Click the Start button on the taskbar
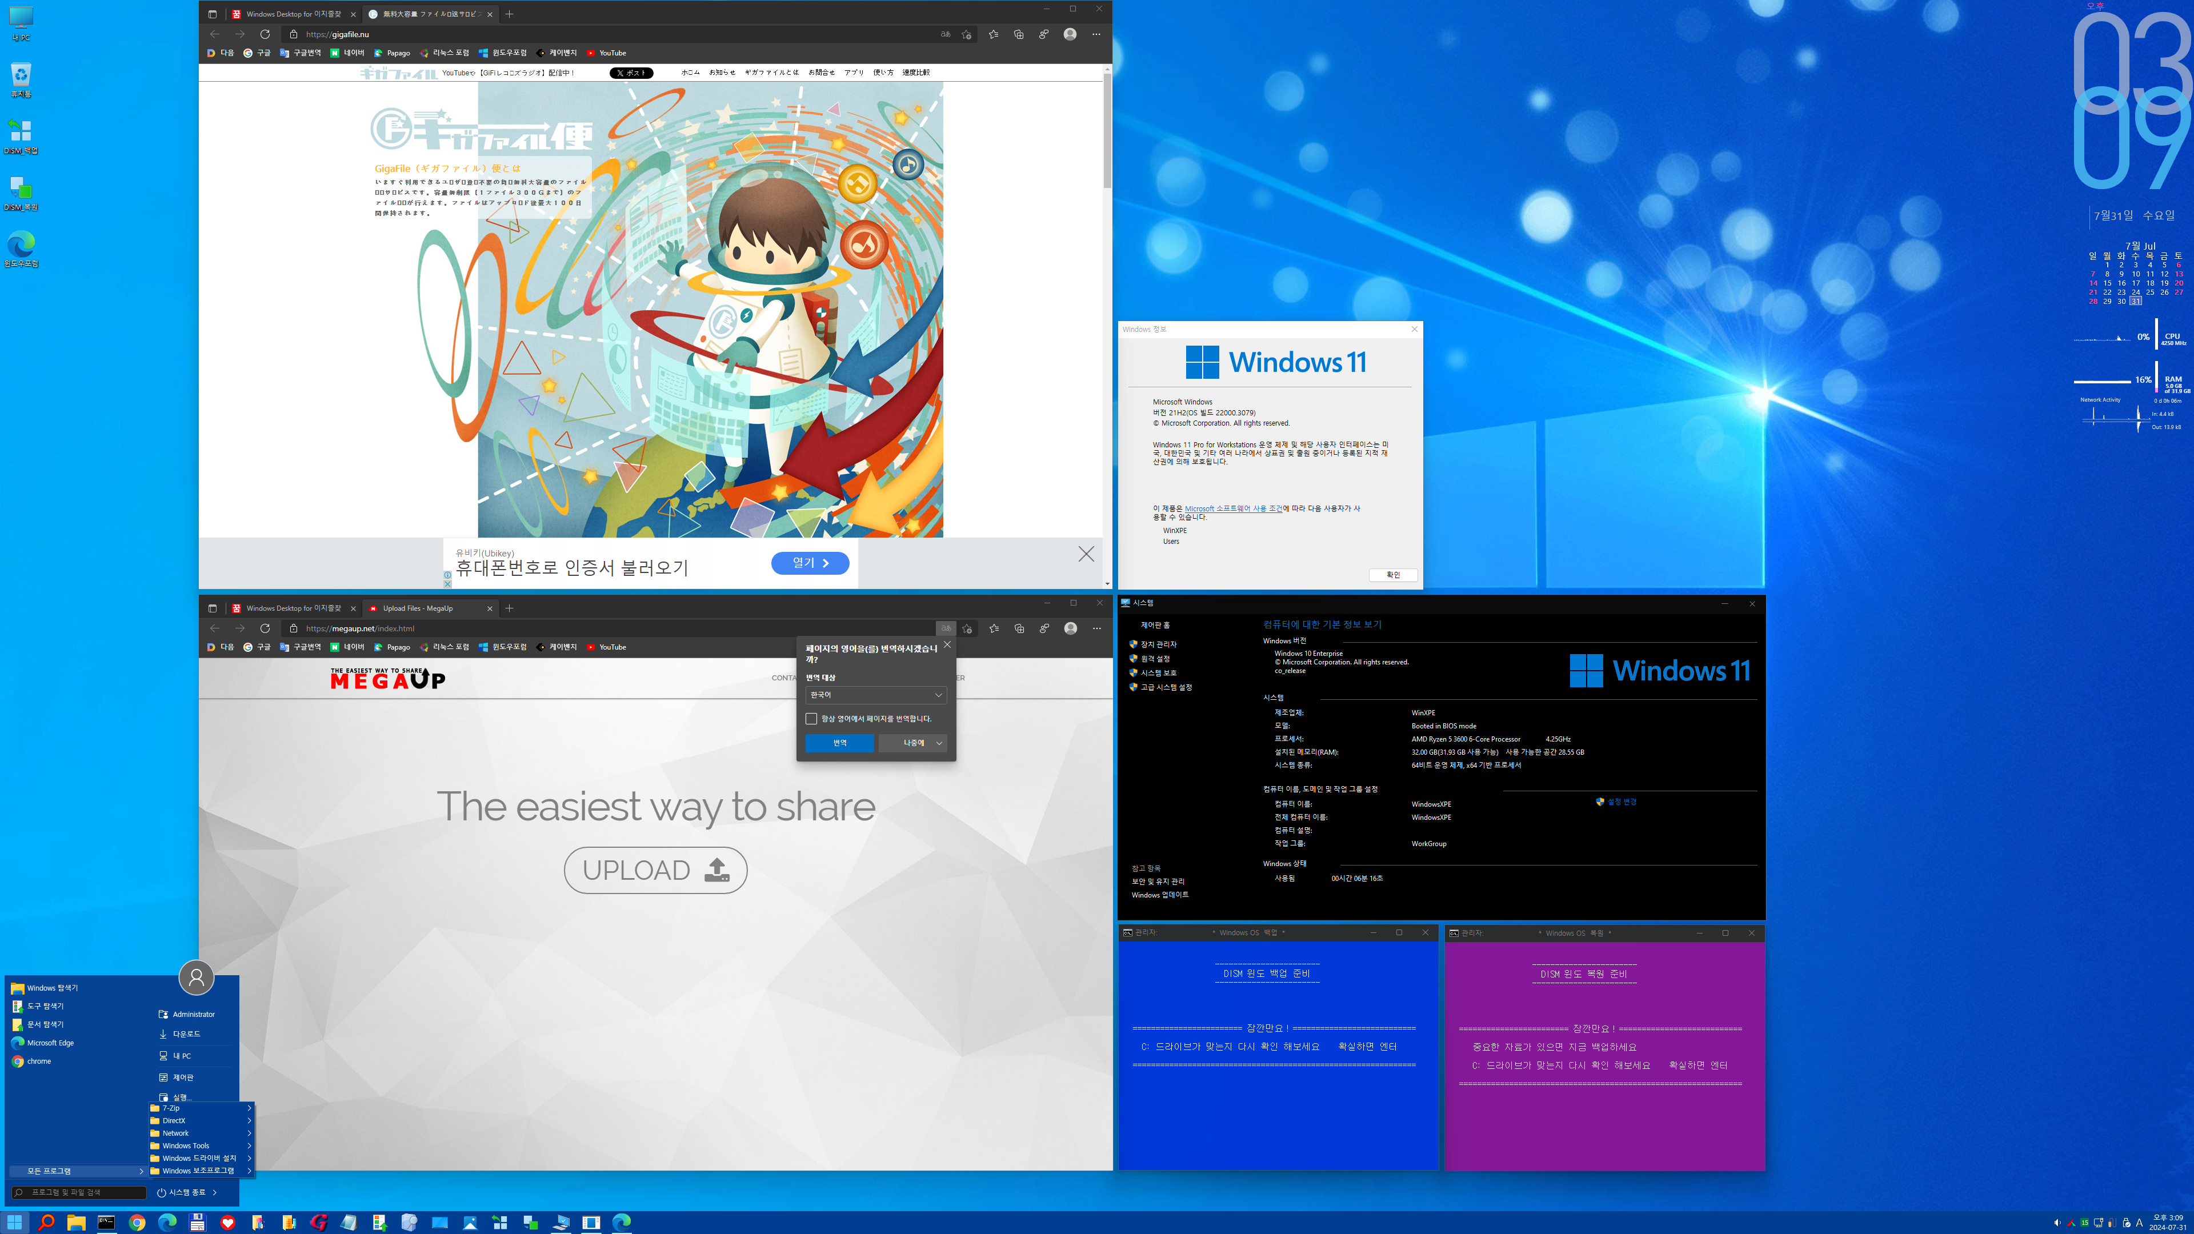The image size is (2194, 1234). click(14, 1222)
